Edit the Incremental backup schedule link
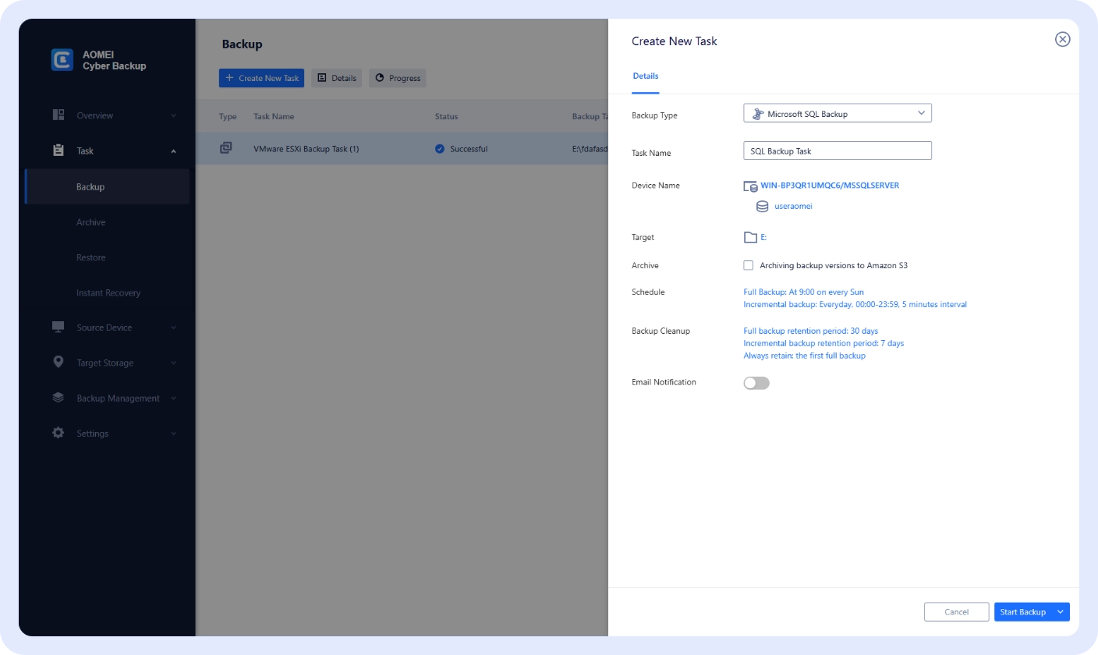This screenshot has height=655, width=1098. click(x=855, y=304)
